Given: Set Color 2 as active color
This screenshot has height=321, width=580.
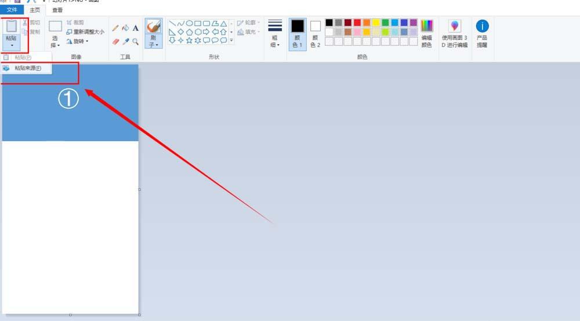Looking at the screenshot, I should click(316, 34).
